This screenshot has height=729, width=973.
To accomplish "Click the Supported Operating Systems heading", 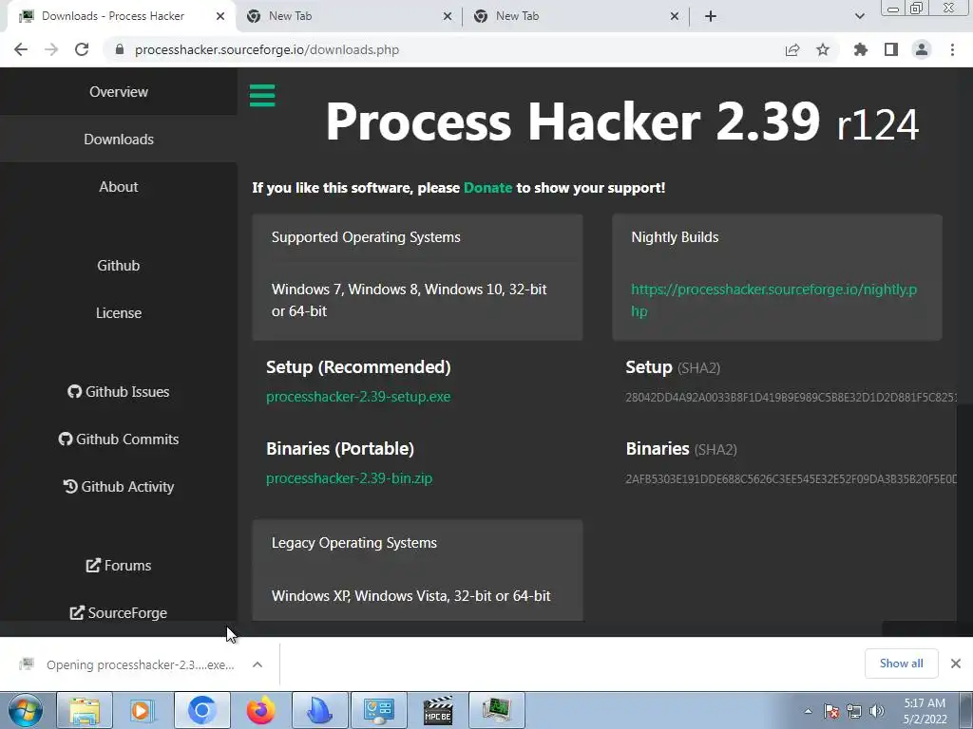I will click(x=366, y=237).
